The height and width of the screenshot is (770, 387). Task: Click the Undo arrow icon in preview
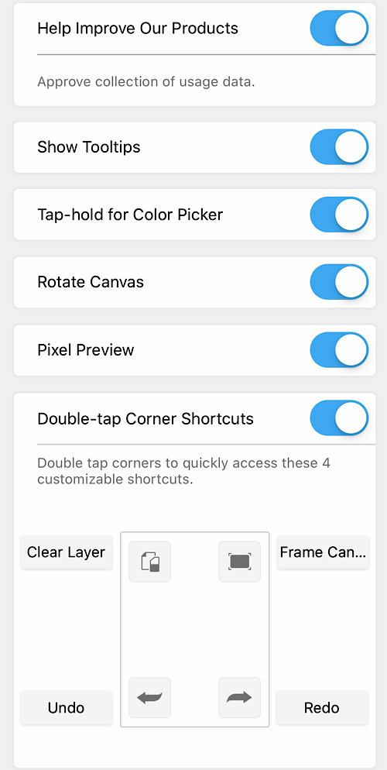149,697
